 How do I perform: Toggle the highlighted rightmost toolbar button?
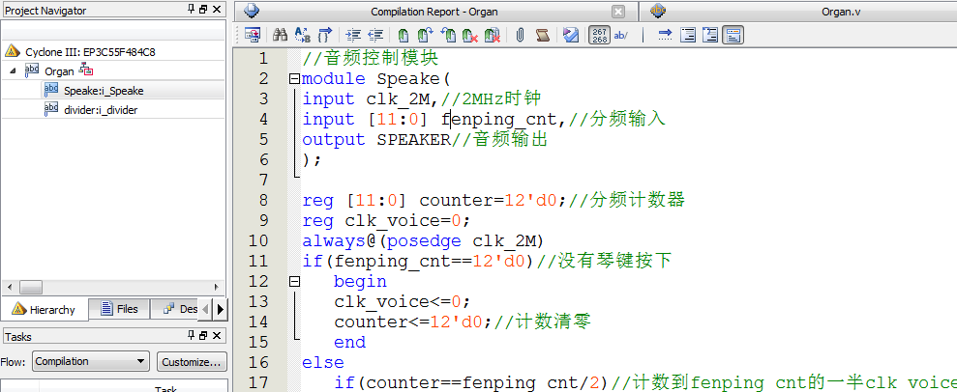(733, 35)
